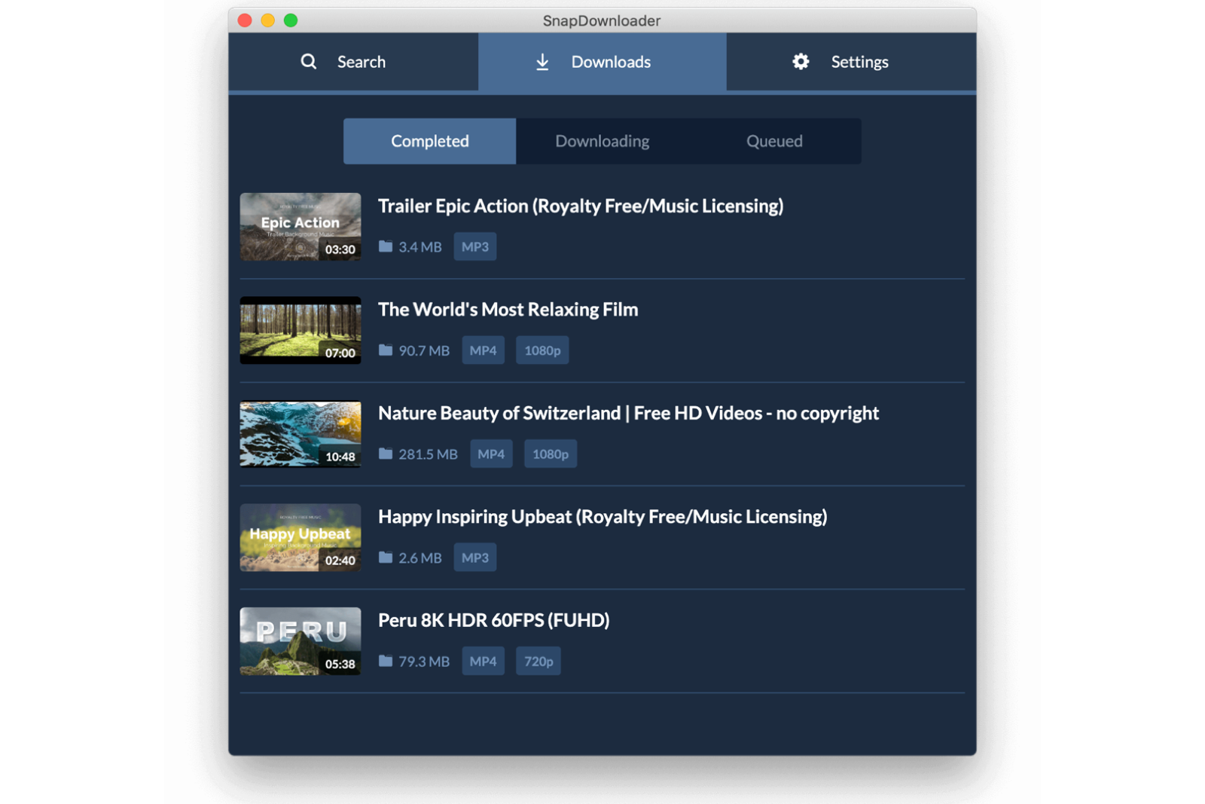Click the magnifying glass Search icon
Screen dimensions: 1205x804
click(309, 62)
